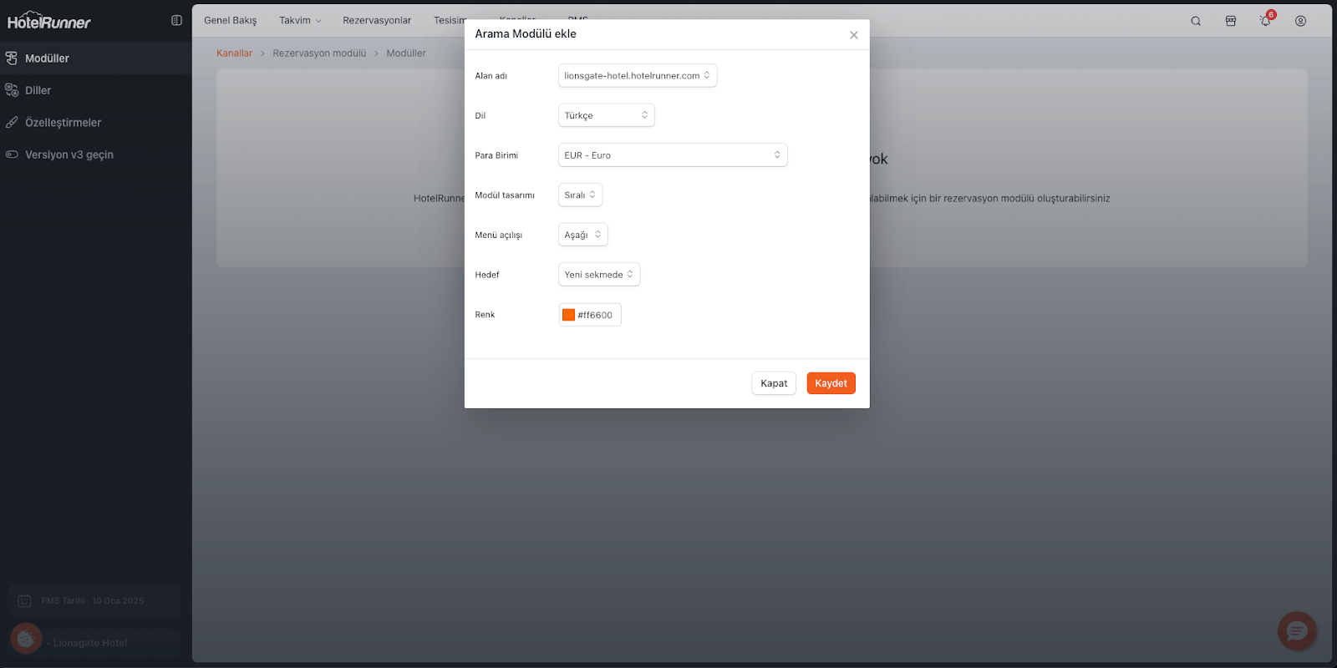Open the live chat bubble icon
This screenshot has width=1337, height=668.
1297,631
